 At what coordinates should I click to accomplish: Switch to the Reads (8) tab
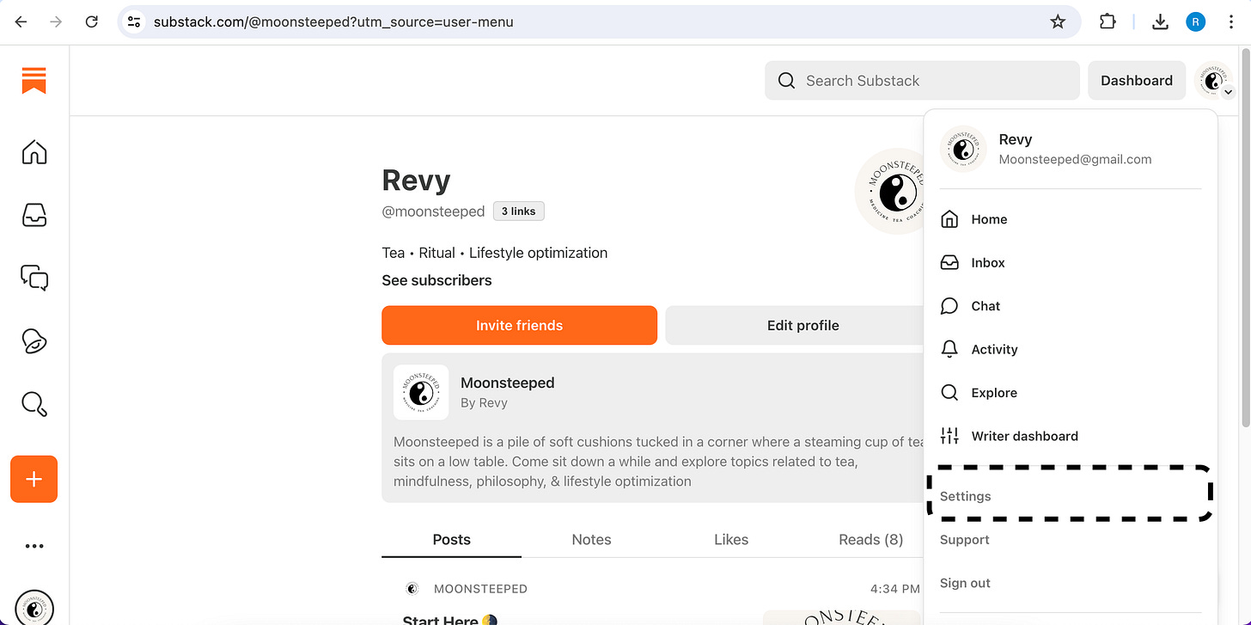point(870,539)
